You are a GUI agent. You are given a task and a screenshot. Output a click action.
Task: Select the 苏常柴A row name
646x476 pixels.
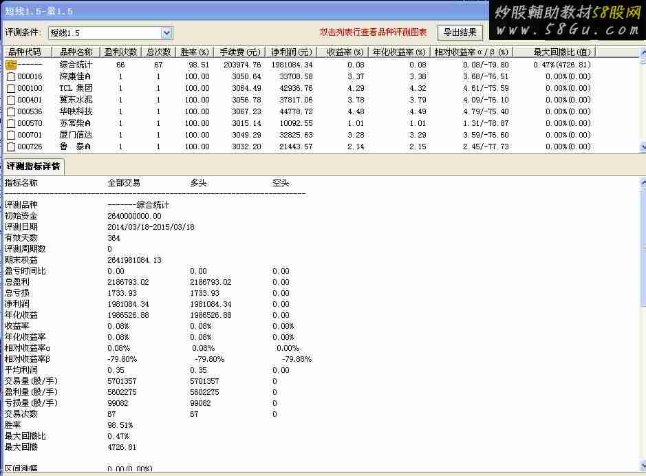tap(75, 123)
